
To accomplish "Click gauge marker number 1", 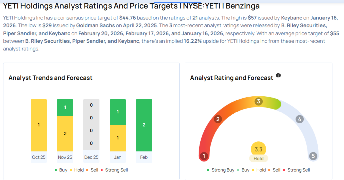I will point(203,156).
